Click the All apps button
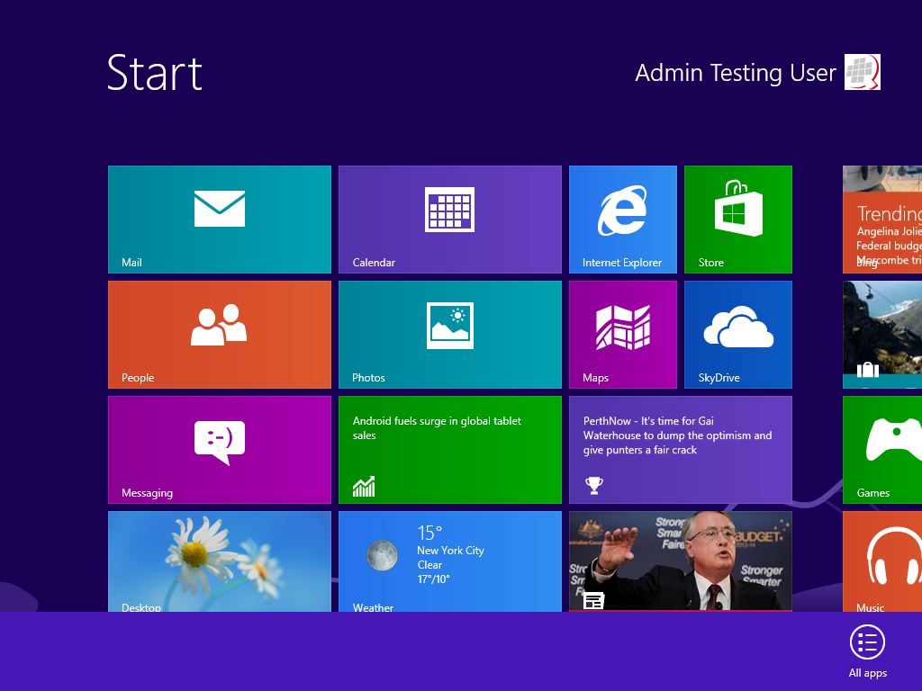Image resolution: width=922 pixels, height=691 pixels. 867,649
